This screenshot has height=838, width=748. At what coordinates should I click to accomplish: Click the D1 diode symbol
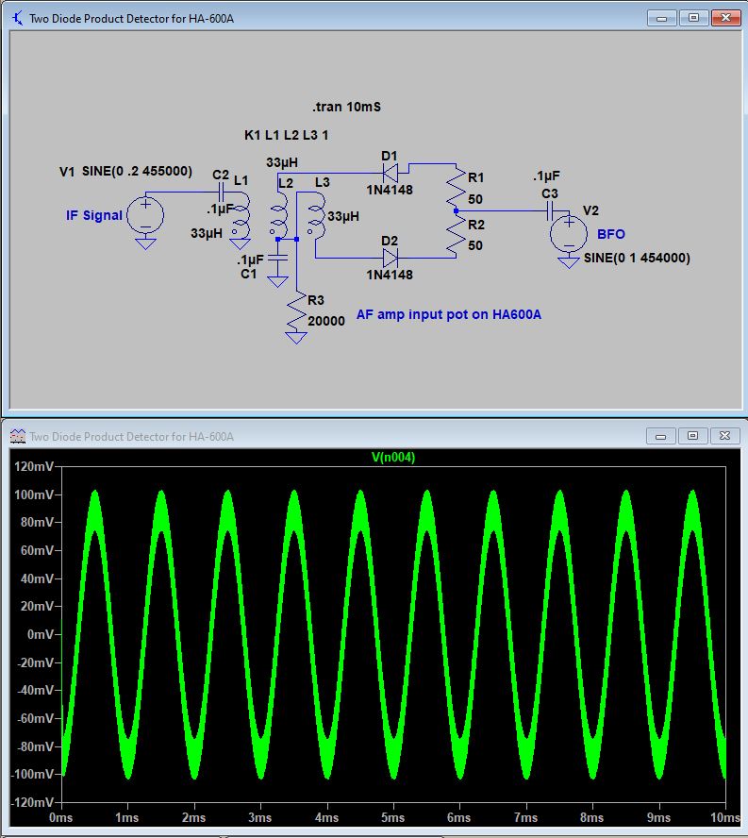(x=391, y=173)
